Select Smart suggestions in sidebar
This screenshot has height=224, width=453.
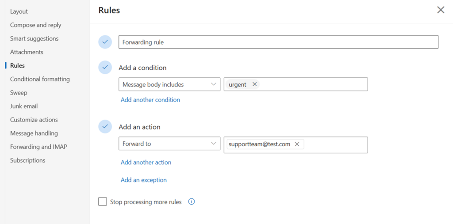point(35,38)
